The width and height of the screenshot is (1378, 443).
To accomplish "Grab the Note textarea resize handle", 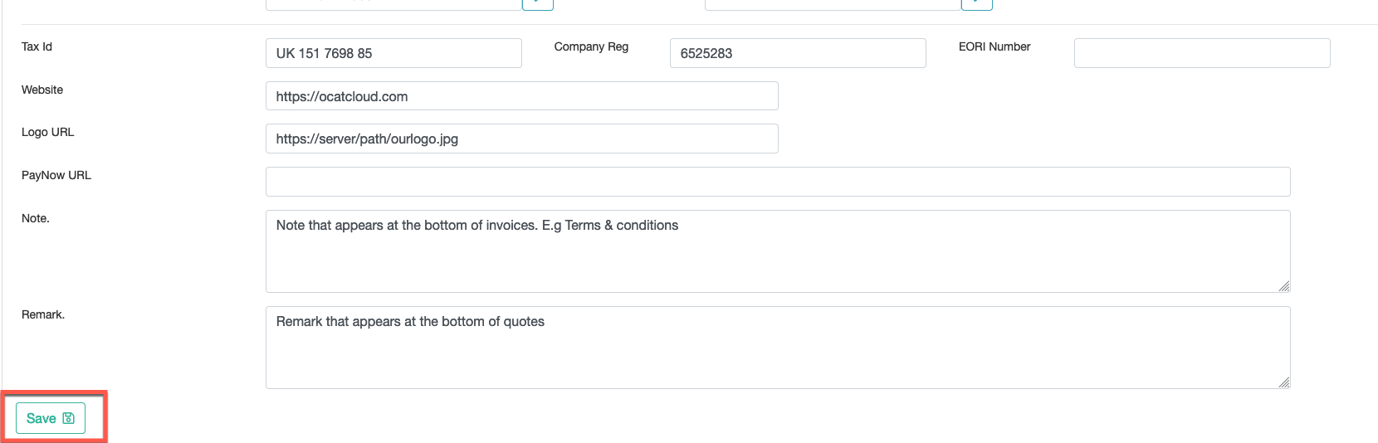I will point(1284,286).
